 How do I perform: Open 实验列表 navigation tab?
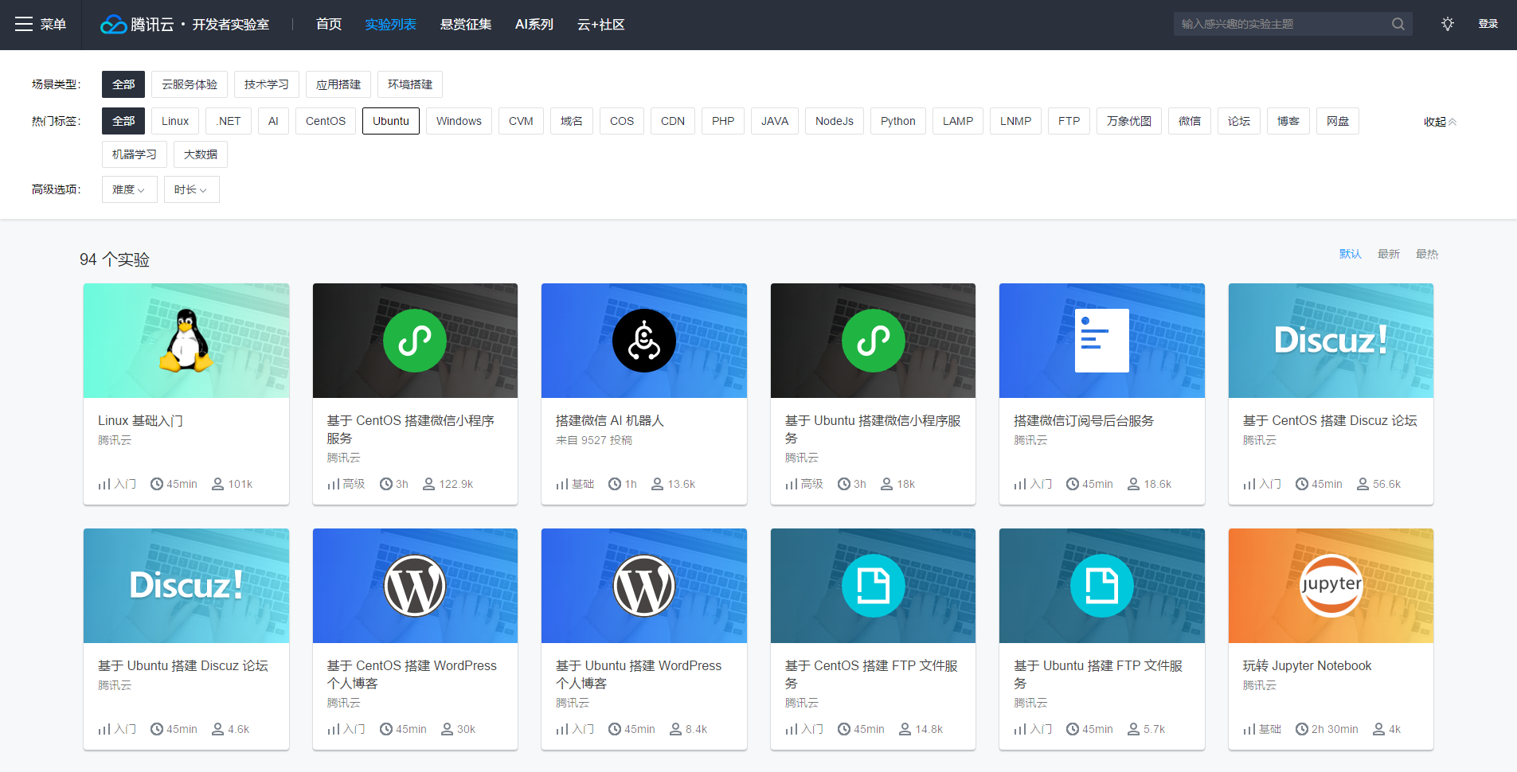391,25
